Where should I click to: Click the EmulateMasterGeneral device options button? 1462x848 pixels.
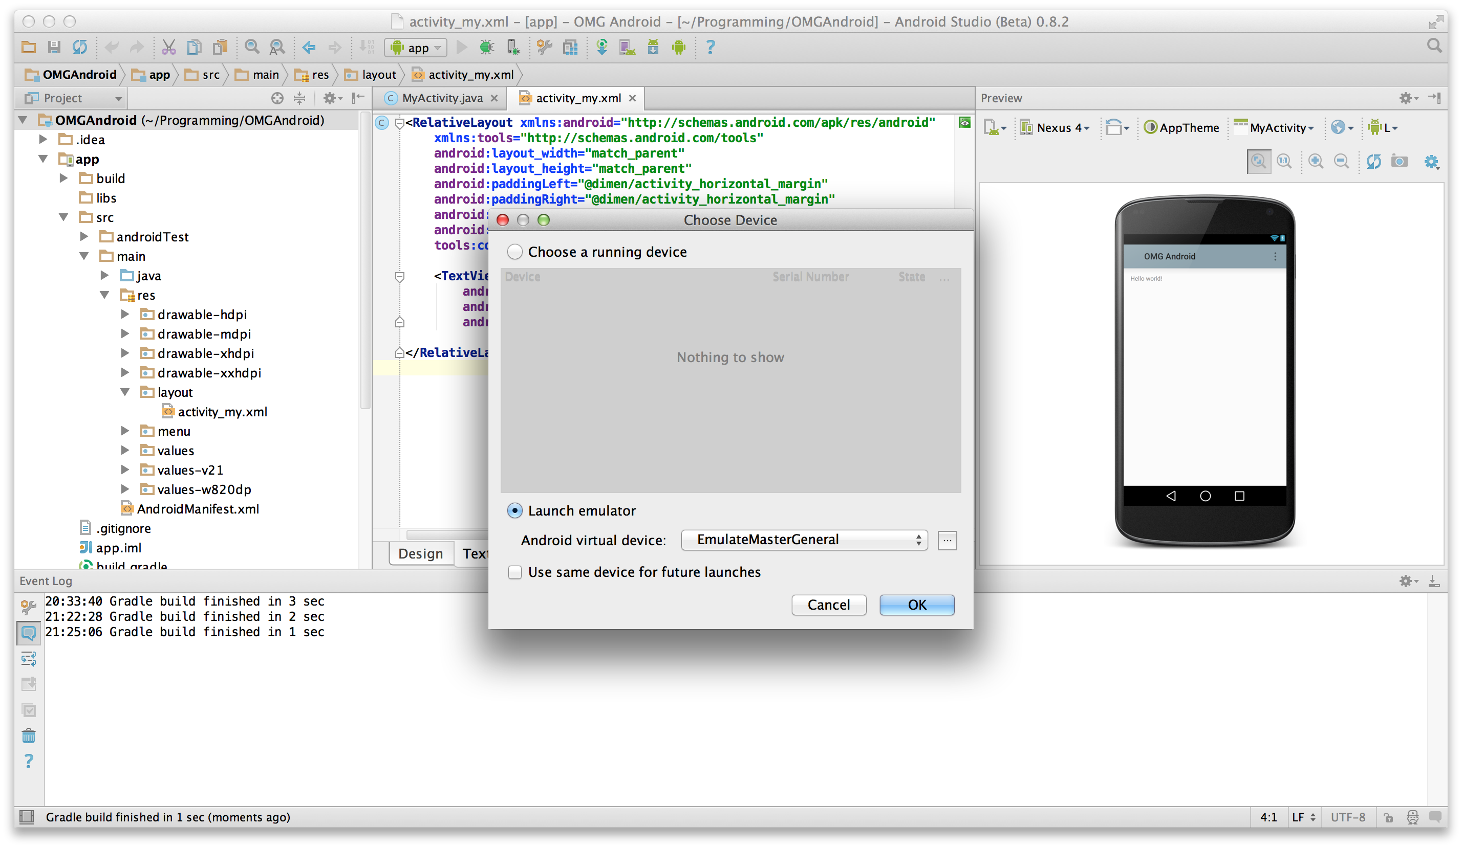click(x=947, y=540)
